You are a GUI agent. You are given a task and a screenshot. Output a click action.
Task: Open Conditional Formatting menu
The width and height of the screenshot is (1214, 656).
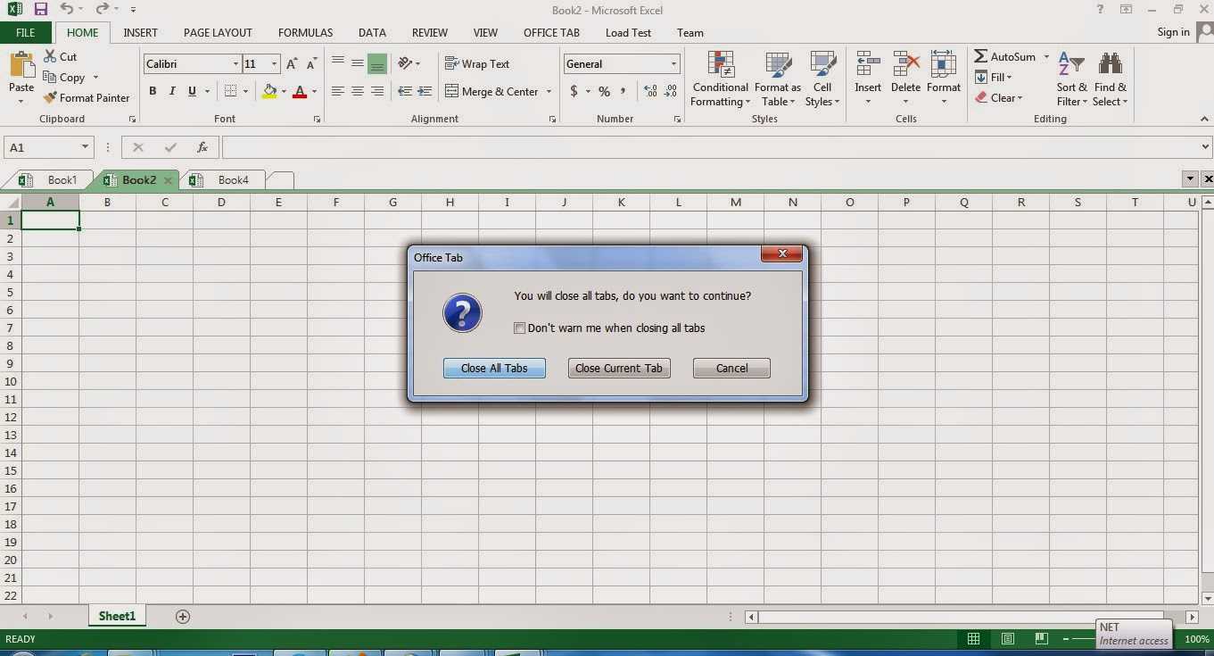(720, 79)
